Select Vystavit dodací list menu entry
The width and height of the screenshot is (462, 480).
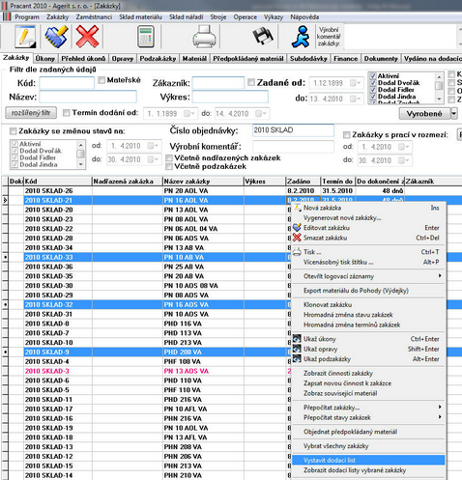click(368, 460)
